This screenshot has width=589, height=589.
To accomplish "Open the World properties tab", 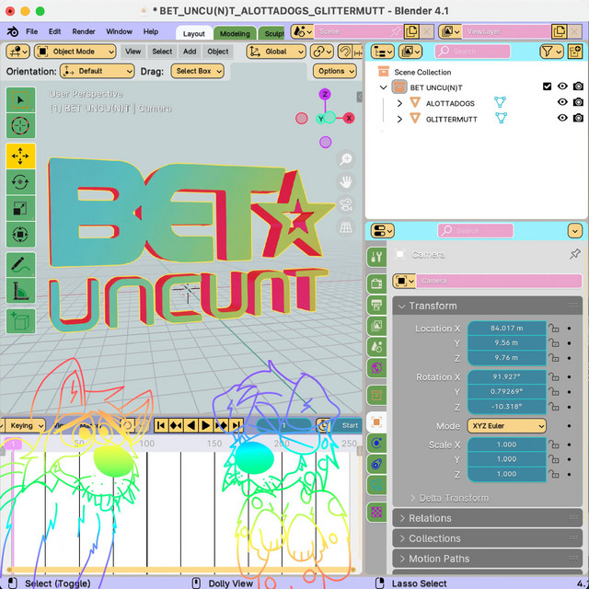I will tap(376, 367).
